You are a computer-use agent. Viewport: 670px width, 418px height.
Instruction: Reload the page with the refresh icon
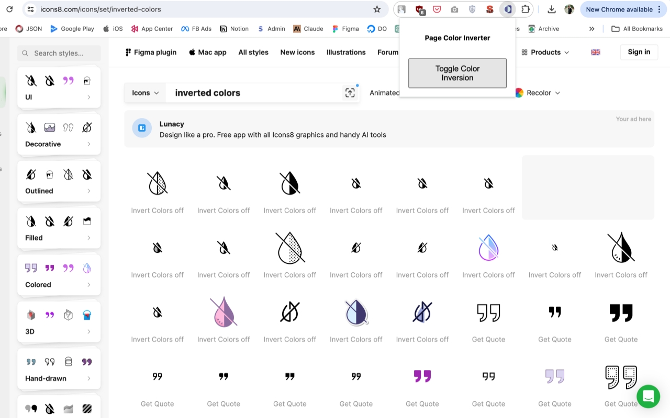pyautogui.click(x=9, y=9)
